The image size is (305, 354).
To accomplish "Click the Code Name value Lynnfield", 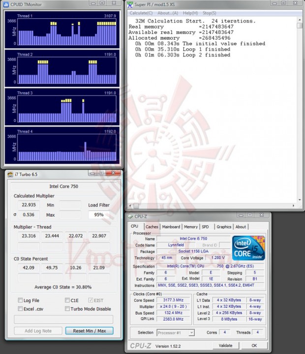I will pos(176,245).
